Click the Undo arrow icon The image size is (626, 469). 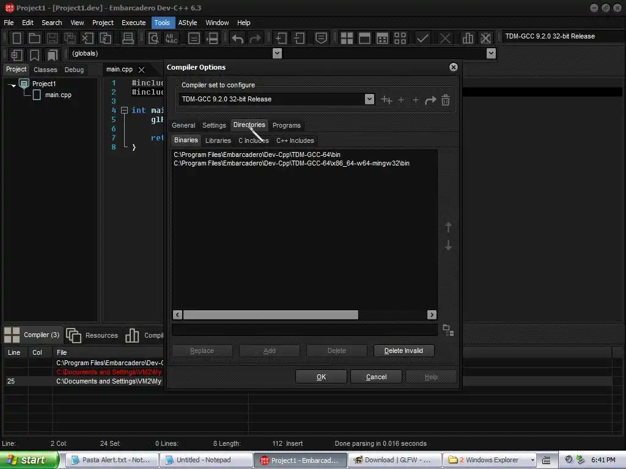point(238,38)
